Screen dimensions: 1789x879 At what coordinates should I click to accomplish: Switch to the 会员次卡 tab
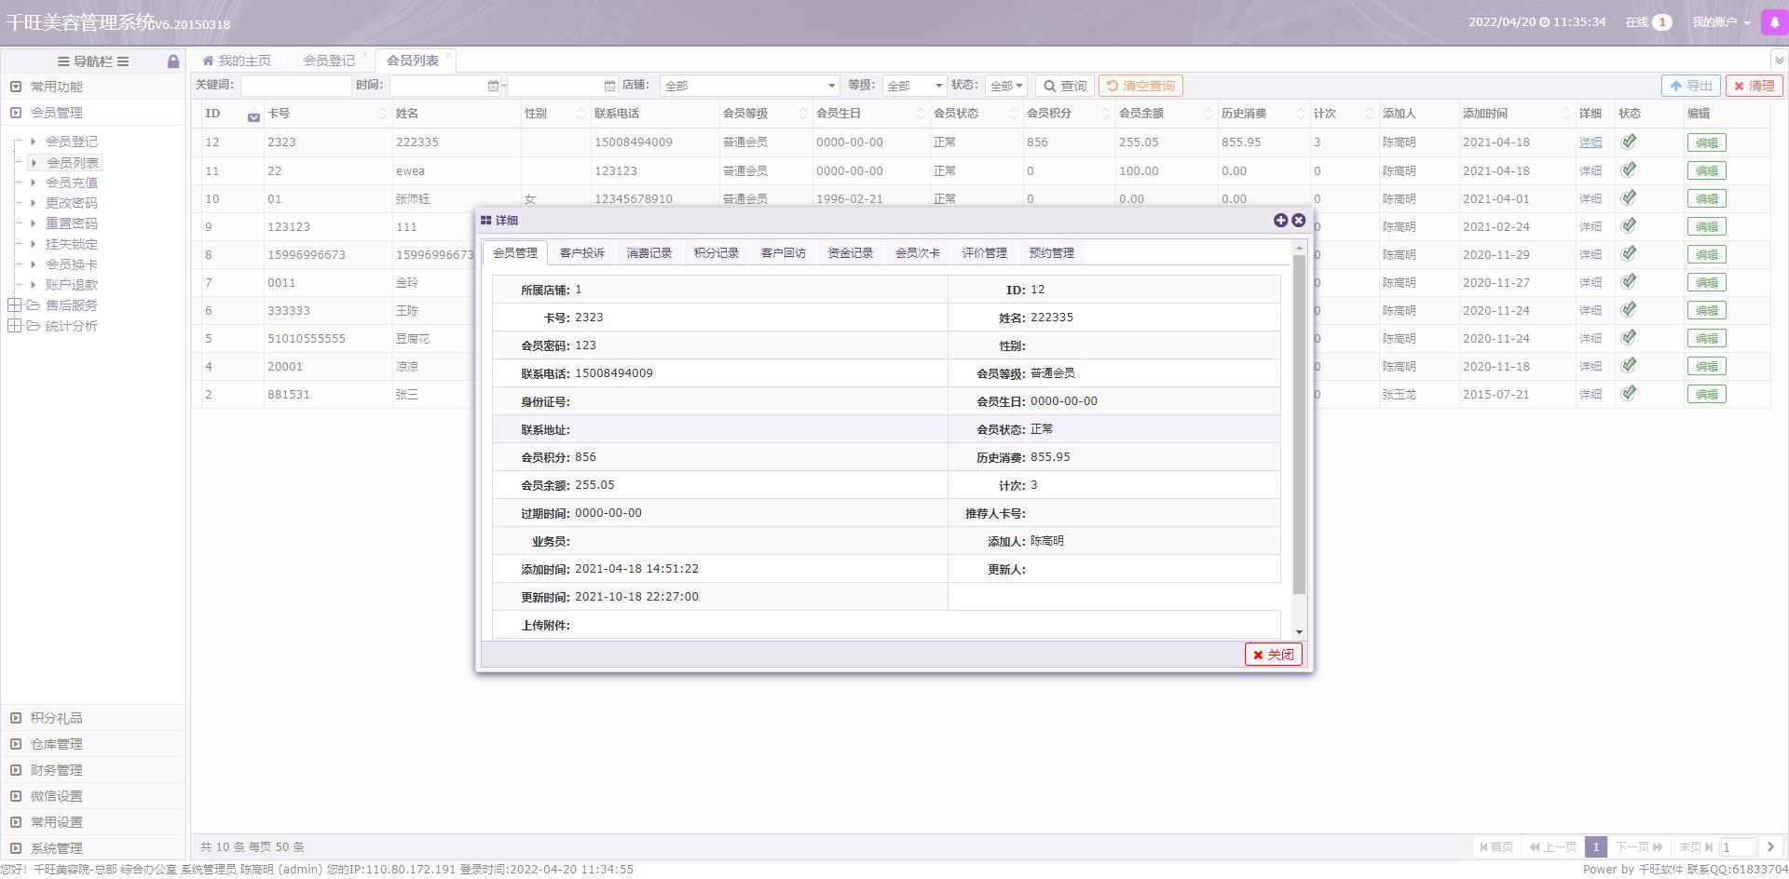click(917, 253)
